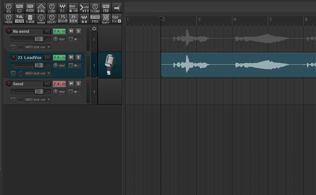This screenshot has height=195, width=316.
Task: Insert the JS BOX plugin
Action: (x=74, y=19)
